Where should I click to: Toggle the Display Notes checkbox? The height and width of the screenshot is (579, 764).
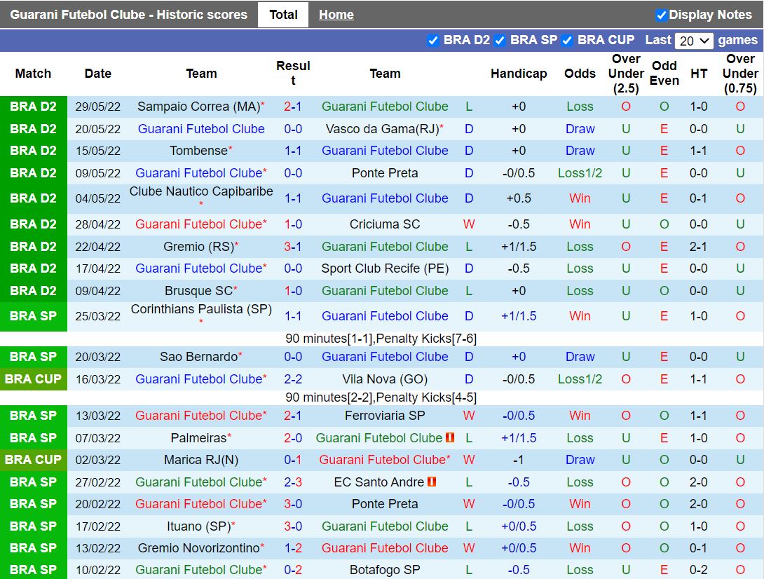[x=661, y=15]
